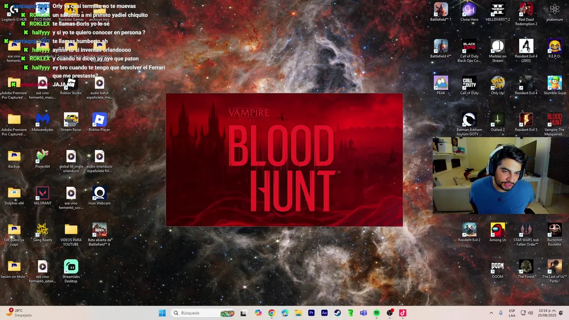Select the global 66 jingle orlanduco file
The height and width of the screenshot is (320, 569).
(x=71, y=161)
